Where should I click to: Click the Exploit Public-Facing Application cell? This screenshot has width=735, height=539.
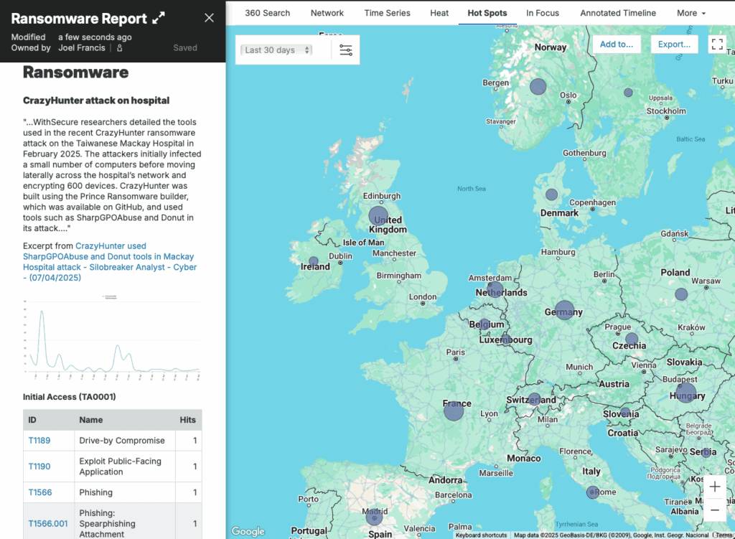coord(125,467)
